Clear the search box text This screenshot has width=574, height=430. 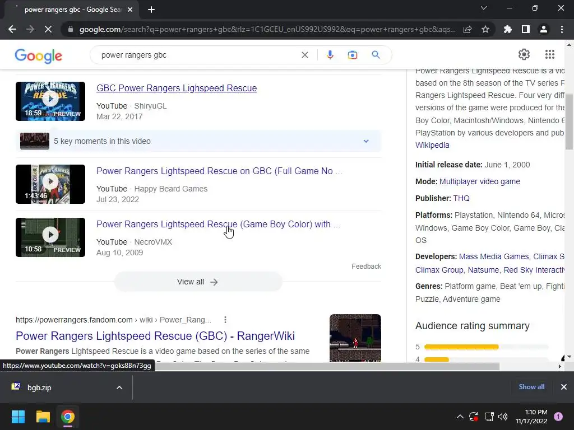[304, 55]
